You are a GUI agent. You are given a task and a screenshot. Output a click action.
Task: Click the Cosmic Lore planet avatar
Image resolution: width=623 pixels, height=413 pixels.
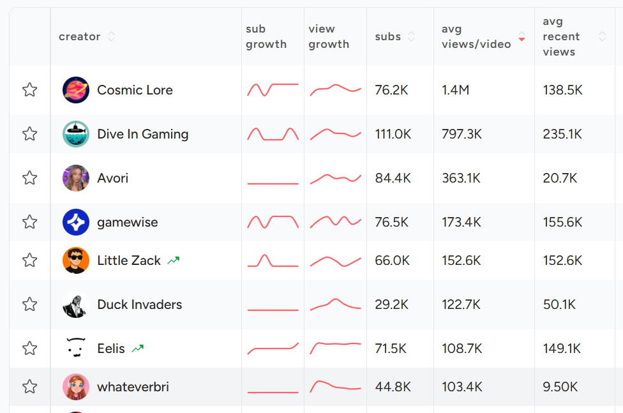(x=76, y=90)
